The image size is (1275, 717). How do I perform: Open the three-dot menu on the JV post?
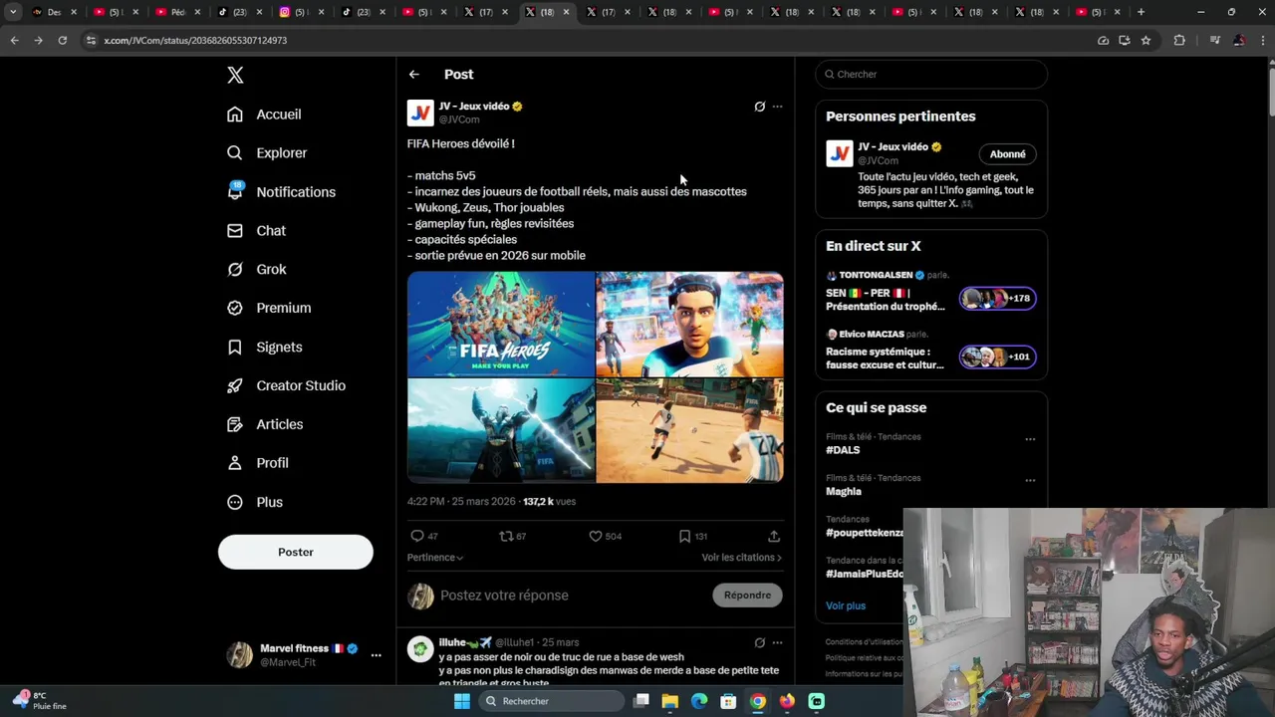point(777,107)
